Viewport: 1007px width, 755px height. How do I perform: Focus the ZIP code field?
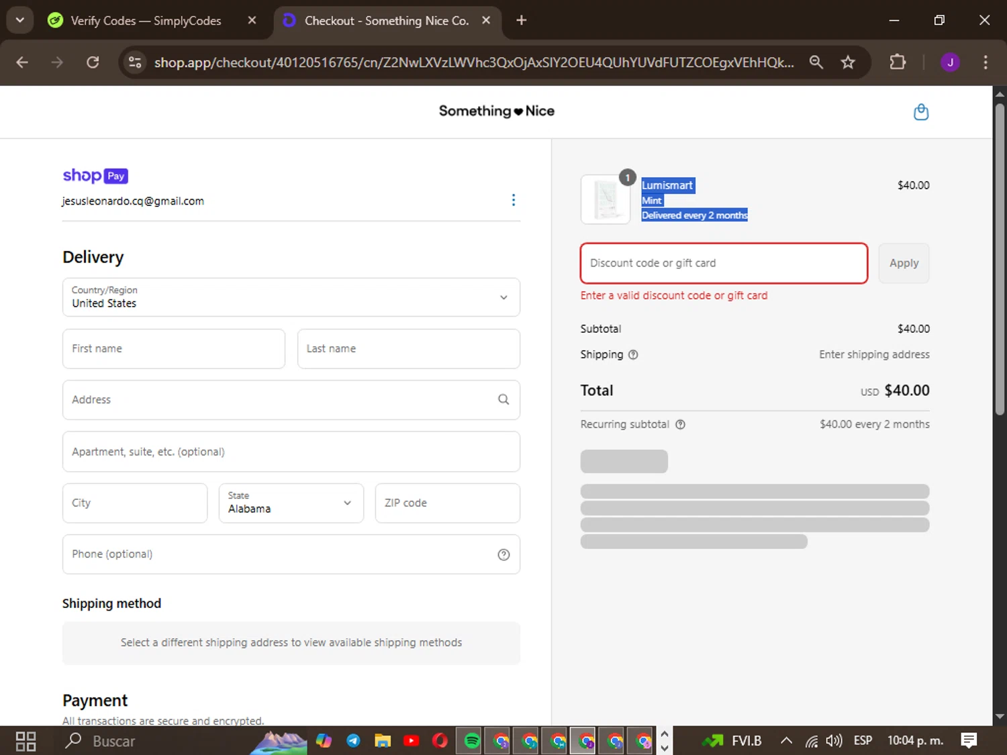point(448,503)
